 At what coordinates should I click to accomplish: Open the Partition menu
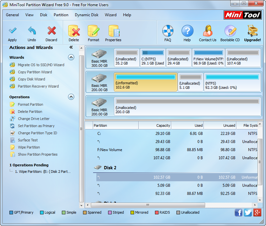click(x=61, y=15)
